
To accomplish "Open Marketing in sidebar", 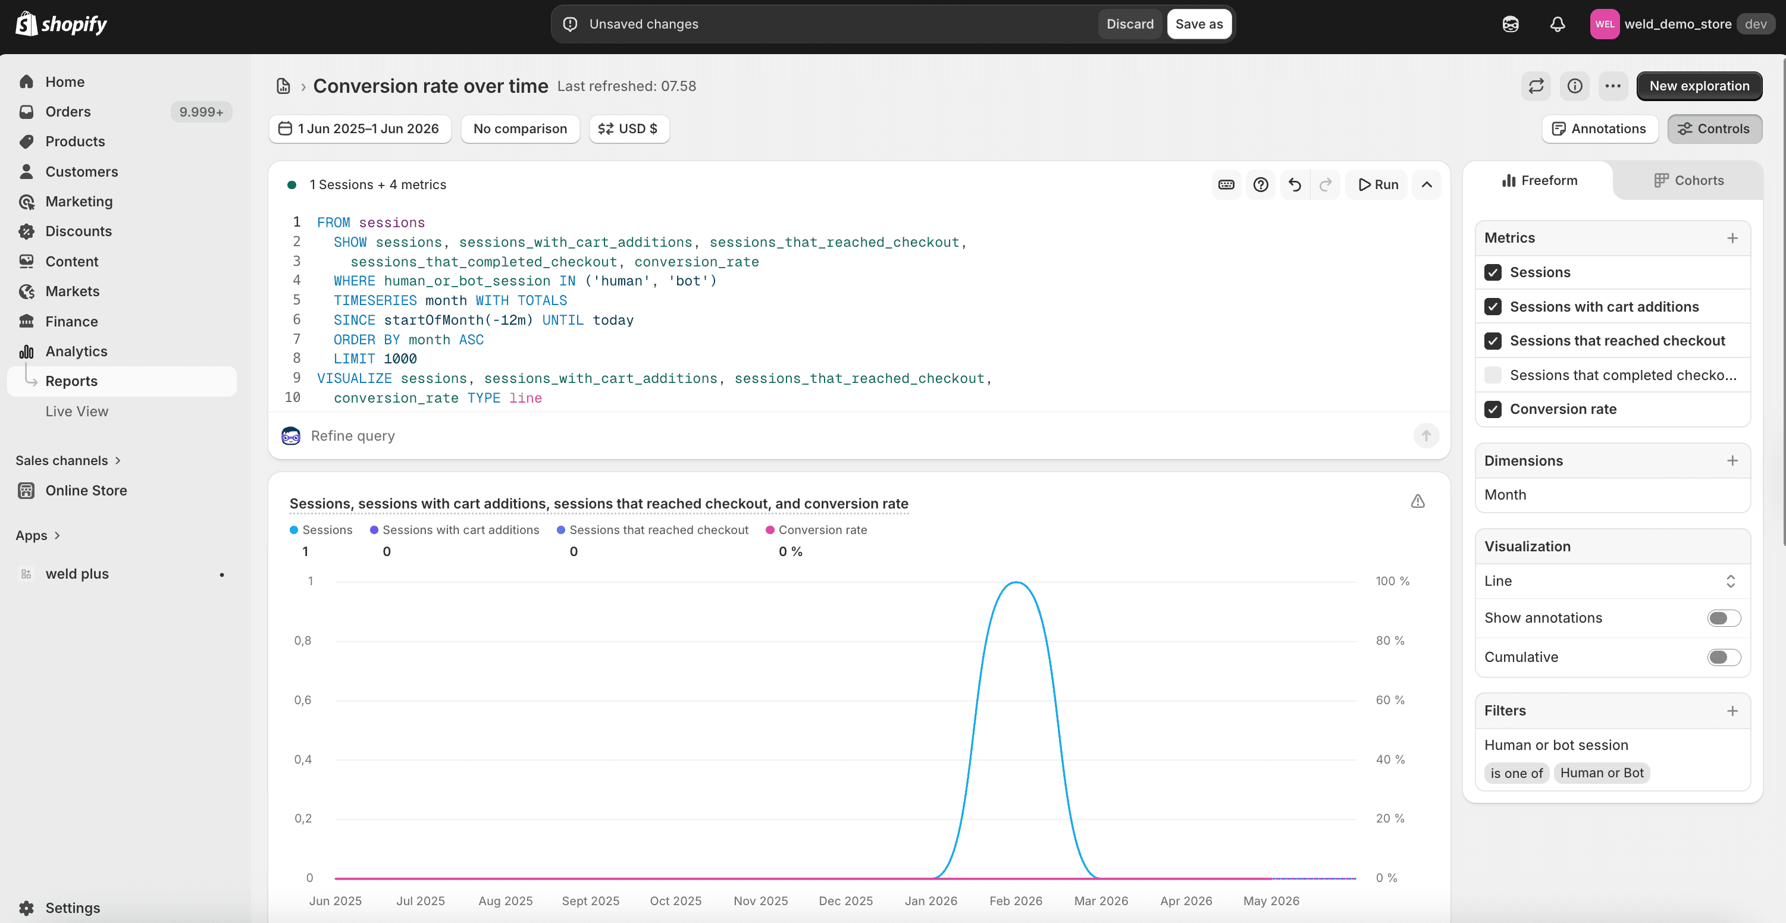I will pyautogui.click(x=122, y=202).
